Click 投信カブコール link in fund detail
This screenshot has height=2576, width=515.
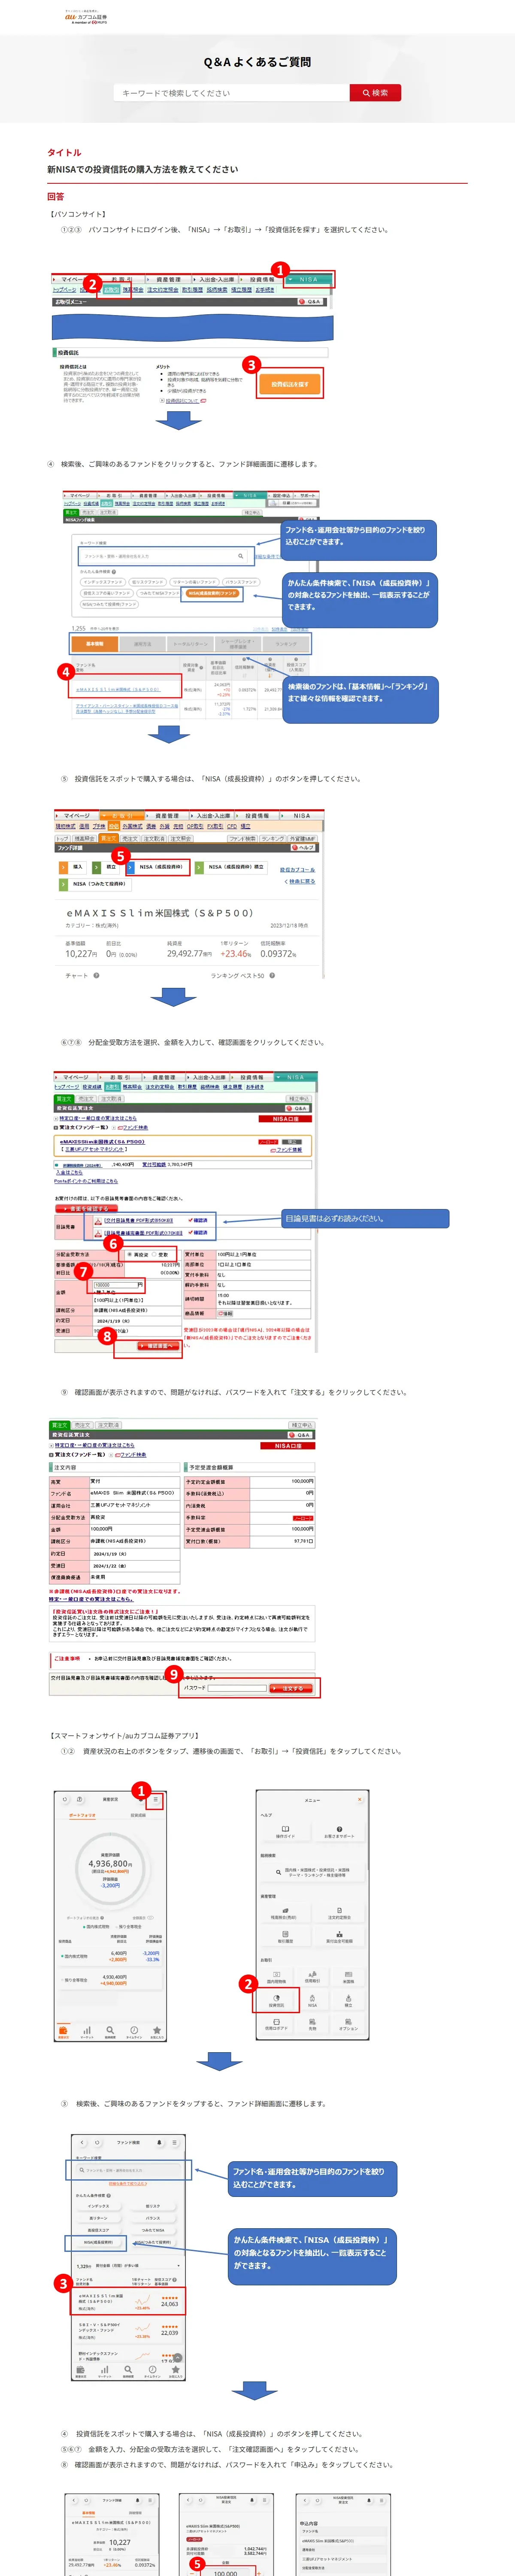pos(297,869)
